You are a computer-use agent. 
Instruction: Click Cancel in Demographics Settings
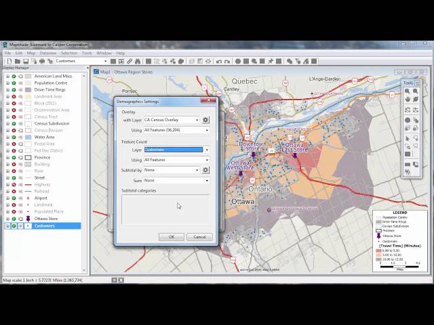[199, 237]
